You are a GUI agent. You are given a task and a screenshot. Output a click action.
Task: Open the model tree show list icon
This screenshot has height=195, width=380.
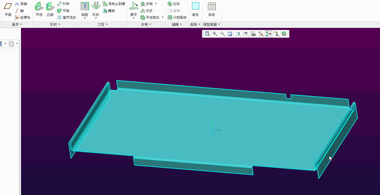(x=11, y=44)
